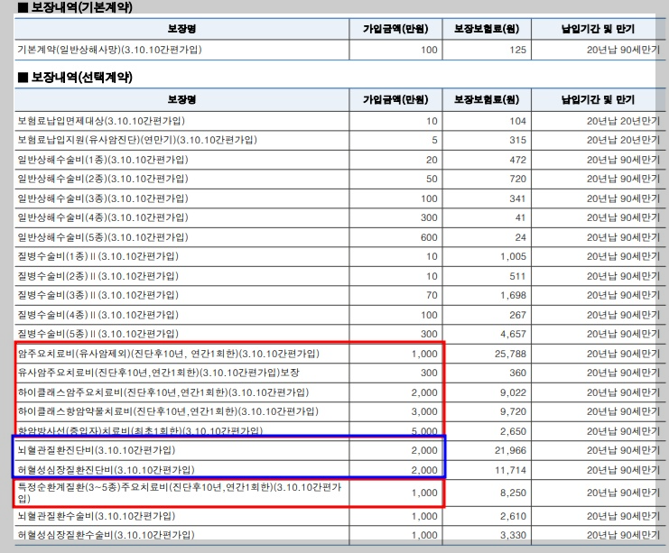Click premium value 511
Screen dimensions: 669x553
click(x=517, y=276)
